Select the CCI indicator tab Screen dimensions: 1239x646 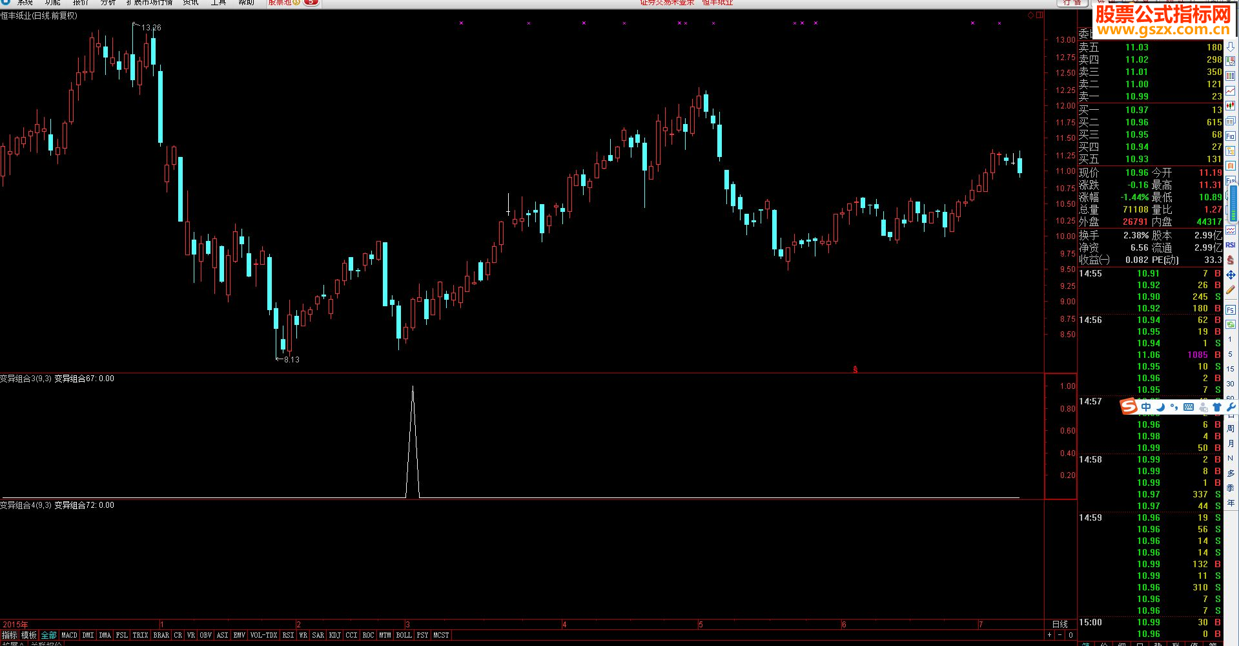(351, 636)
